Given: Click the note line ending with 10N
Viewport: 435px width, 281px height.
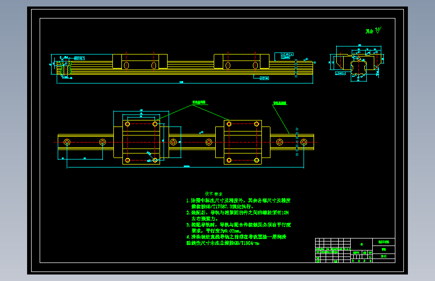Looking at the screenshot, I should [237, 212].
